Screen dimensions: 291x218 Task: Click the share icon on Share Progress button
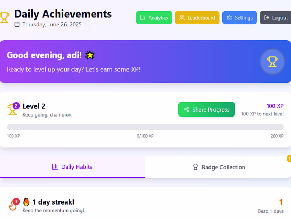click(x=187, y=109)
